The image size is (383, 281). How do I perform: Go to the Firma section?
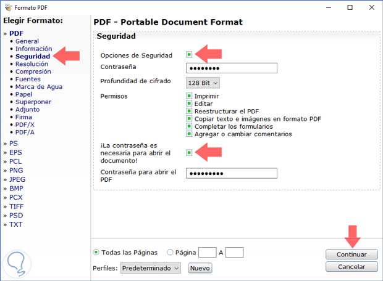point(23,116)
